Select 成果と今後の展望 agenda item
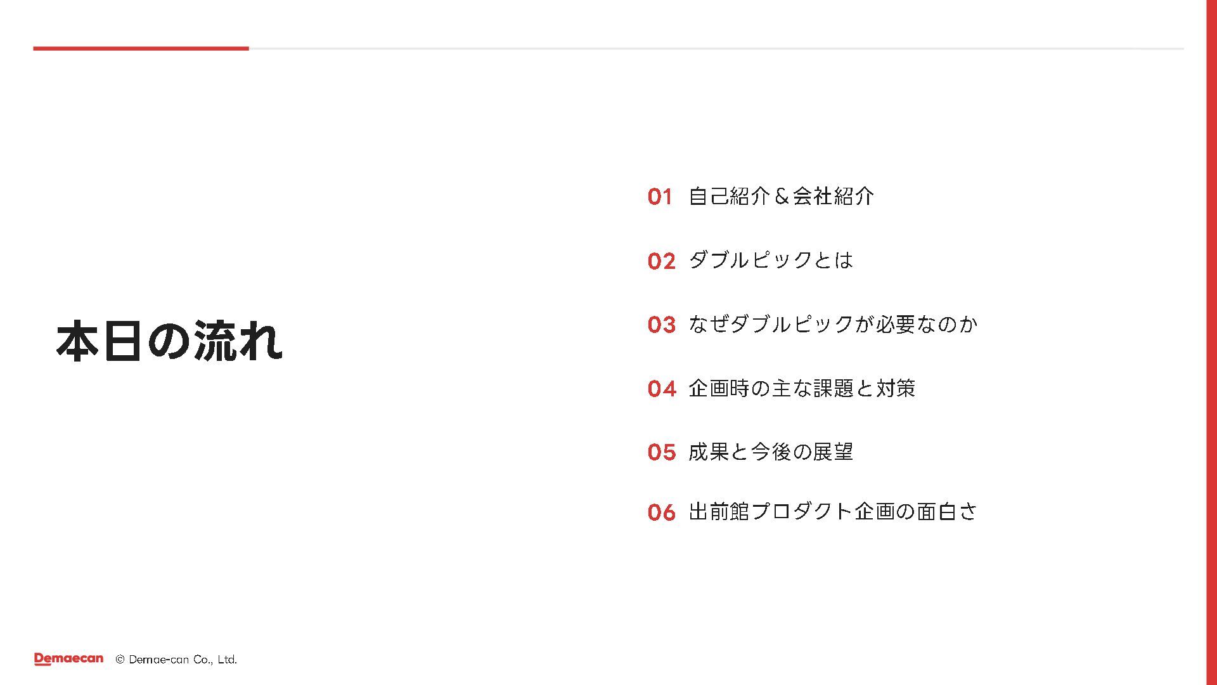Viewport: 1217px width, 685px height. [771, 452]
